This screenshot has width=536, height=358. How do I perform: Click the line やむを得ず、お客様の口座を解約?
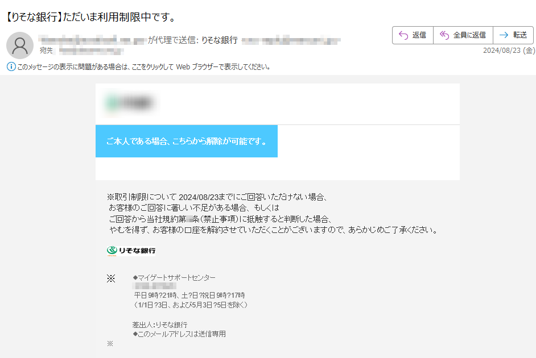tap(273, 230)
